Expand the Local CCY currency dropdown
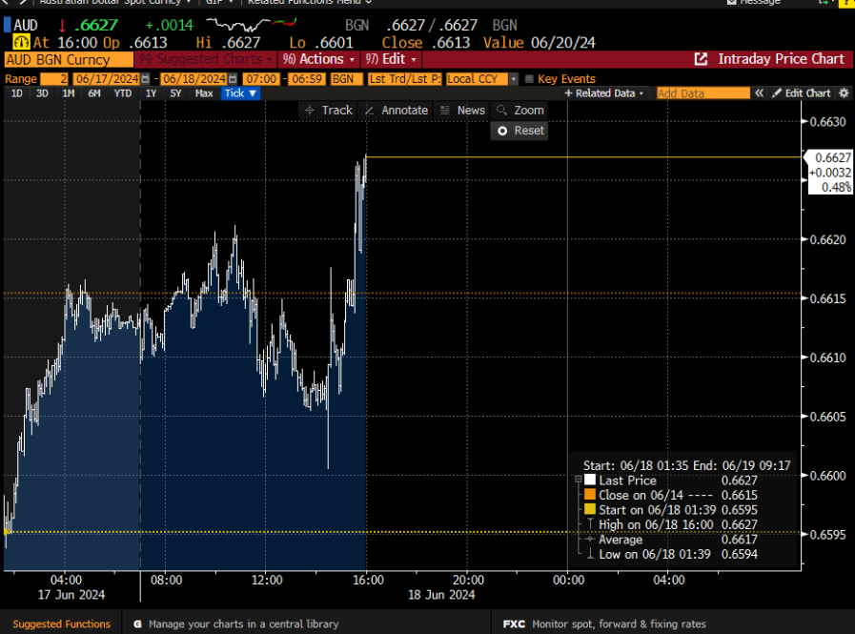The width and height of the screenshot is (855, 634). pos(515,79)
